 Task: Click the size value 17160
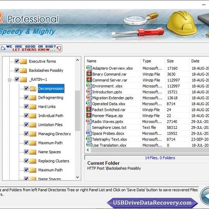click(x=172, y=69)
